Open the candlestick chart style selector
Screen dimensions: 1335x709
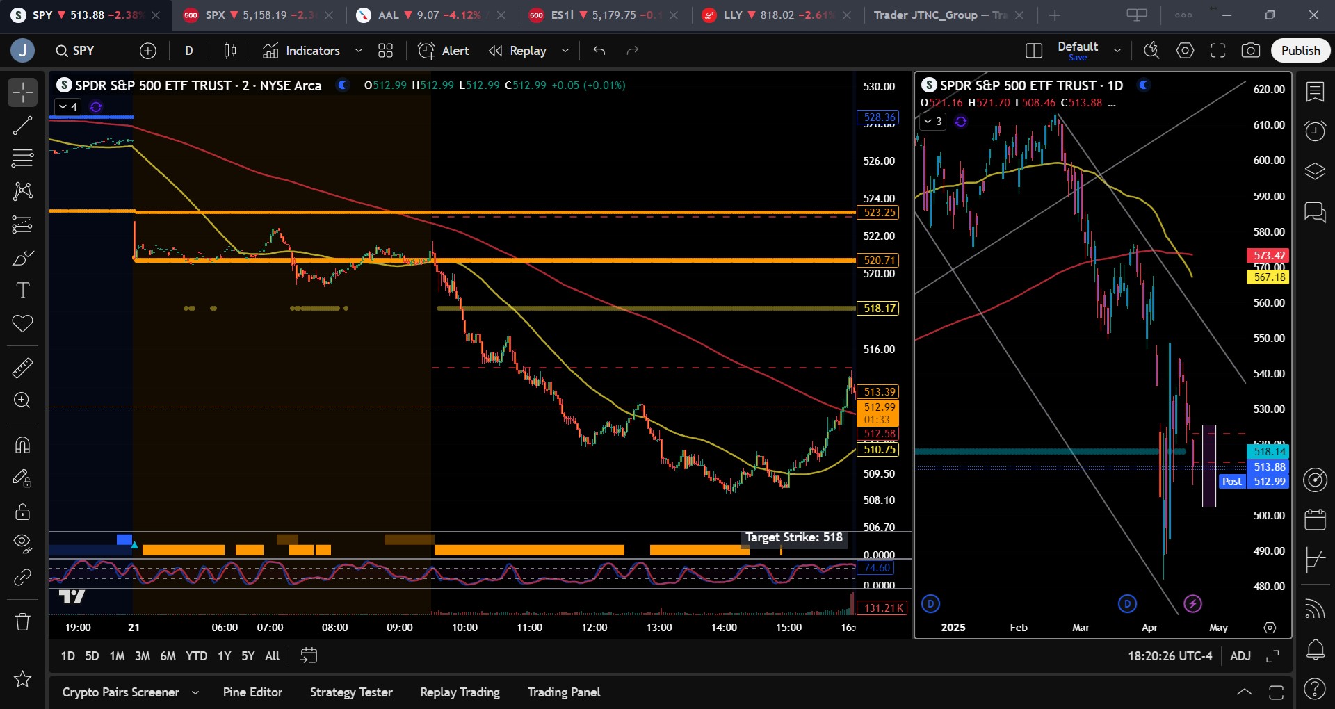pos(230,51)
